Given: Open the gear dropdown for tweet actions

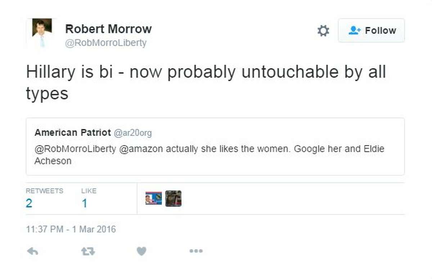Looking at the screenshot, I should point(323,31).
